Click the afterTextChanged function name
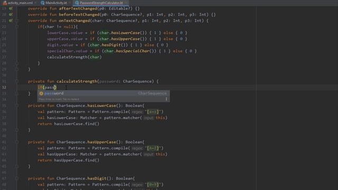Screen dimensions: 338x190 click(78, 8)
